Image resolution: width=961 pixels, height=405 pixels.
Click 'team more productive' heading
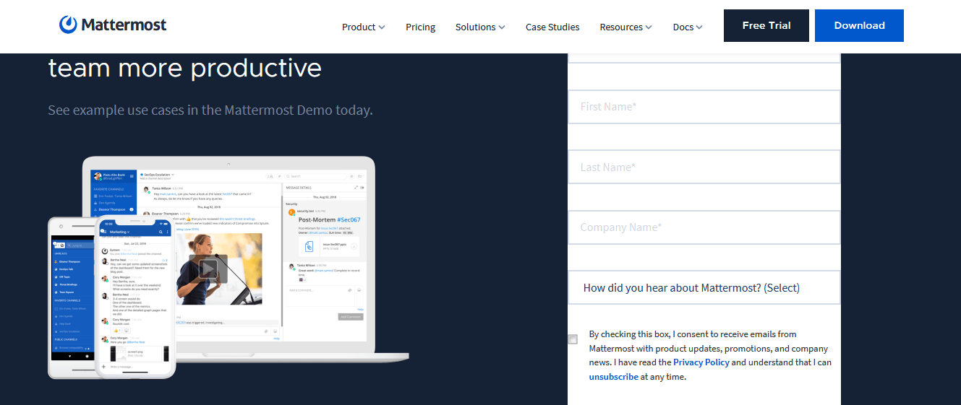click(185, 69)
